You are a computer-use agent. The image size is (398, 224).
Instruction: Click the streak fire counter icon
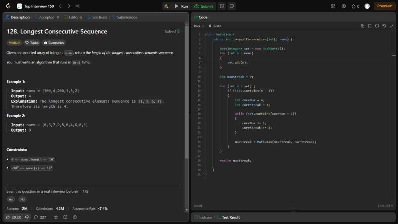[355, 6]
